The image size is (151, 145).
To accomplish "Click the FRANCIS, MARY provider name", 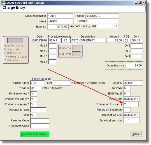I will (52, 88).
